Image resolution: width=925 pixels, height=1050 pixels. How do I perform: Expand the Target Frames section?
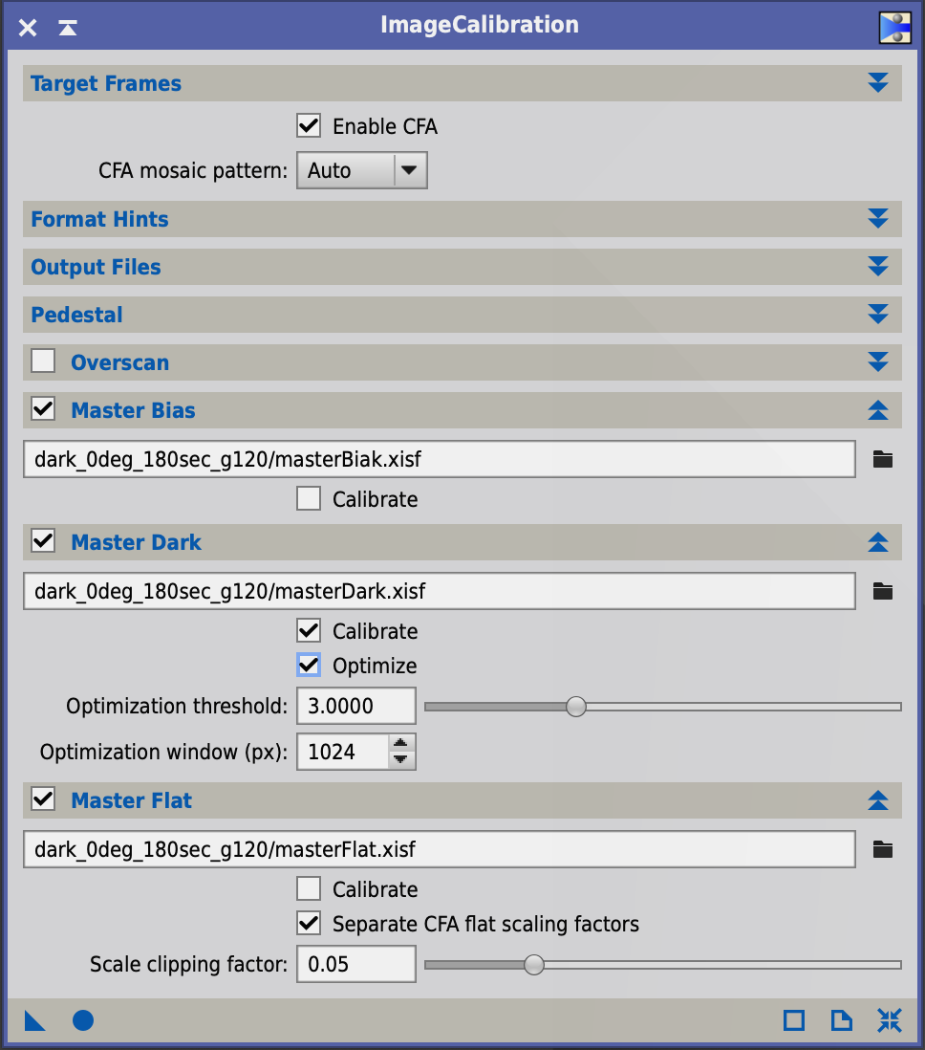(x=878, y=83)
